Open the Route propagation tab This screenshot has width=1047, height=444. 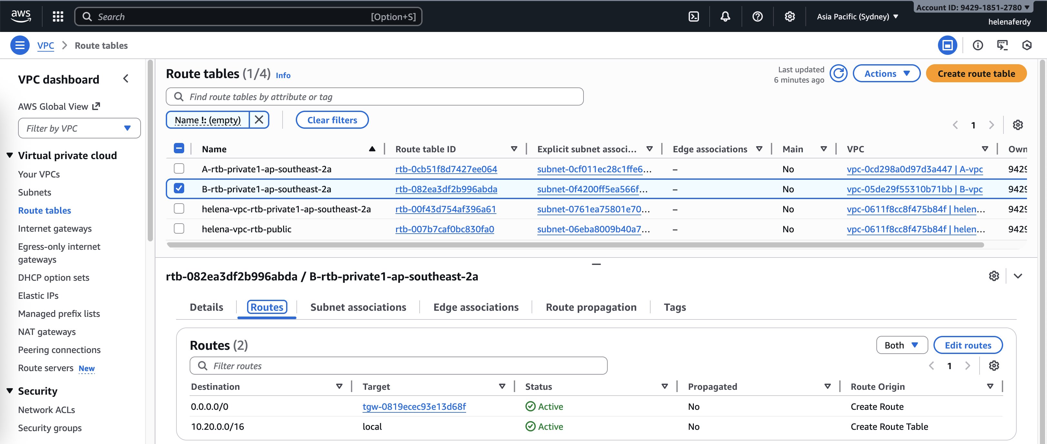(591, 308)
